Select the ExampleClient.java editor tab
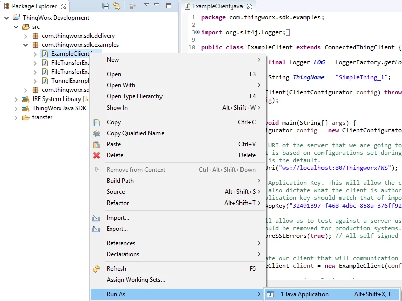 pyautogui.click(x=218, y=6)
